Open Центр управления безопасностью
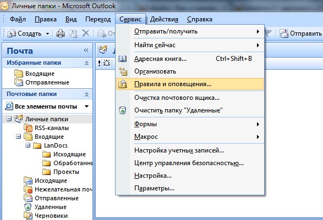The height and width of the screenshot is (220, 323). 190,163
